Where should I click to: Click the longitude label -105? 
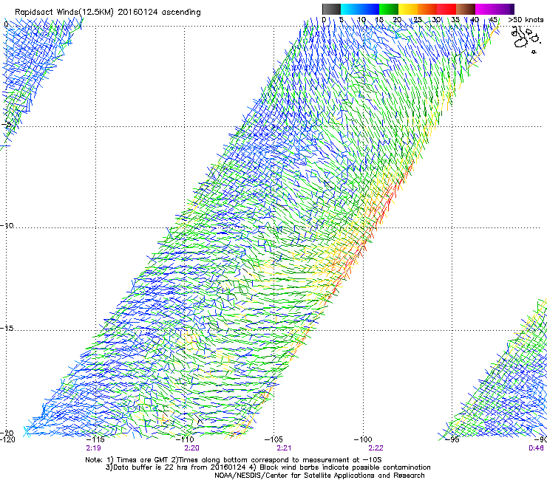point(273,439)
